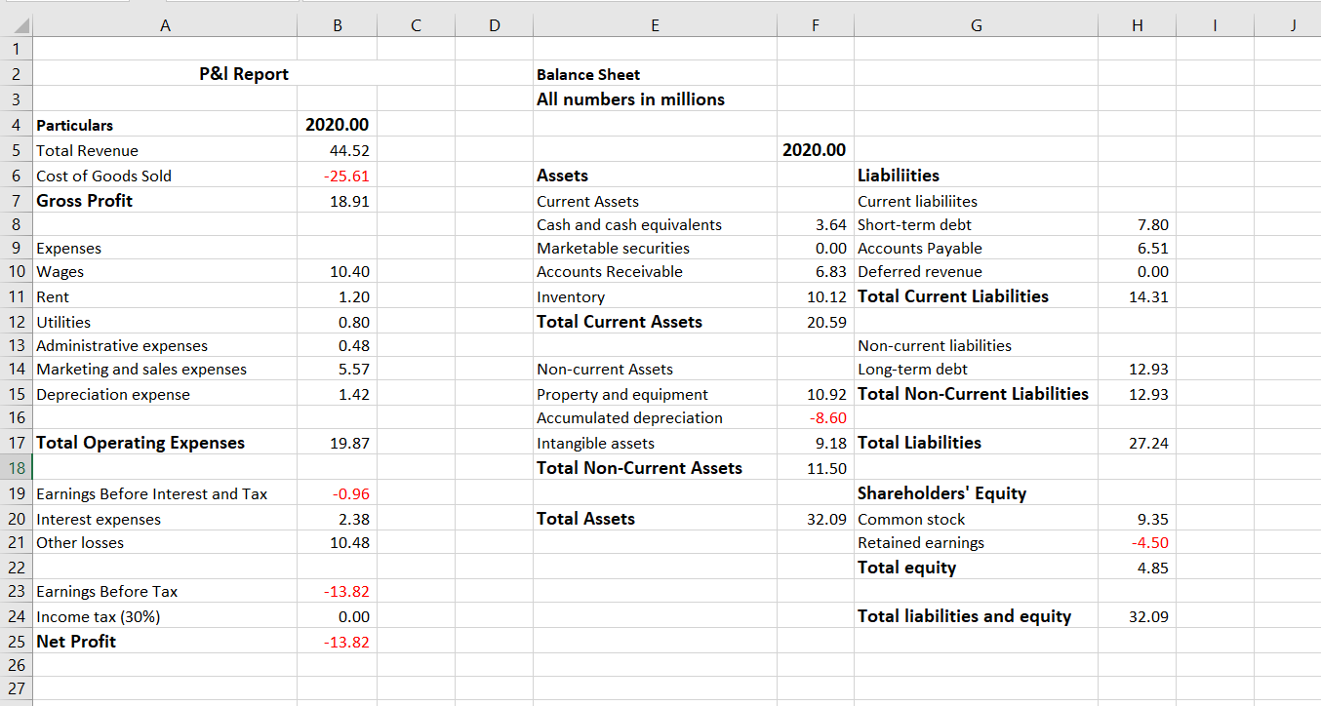Select Retained earnings value -4.50
The height and width of the screenshot is (706, 1321).
(1138, 542)
